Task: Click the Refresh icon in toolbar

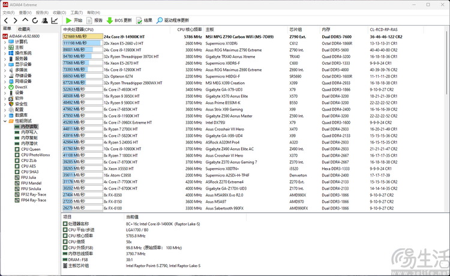Action: pos(34,20)
